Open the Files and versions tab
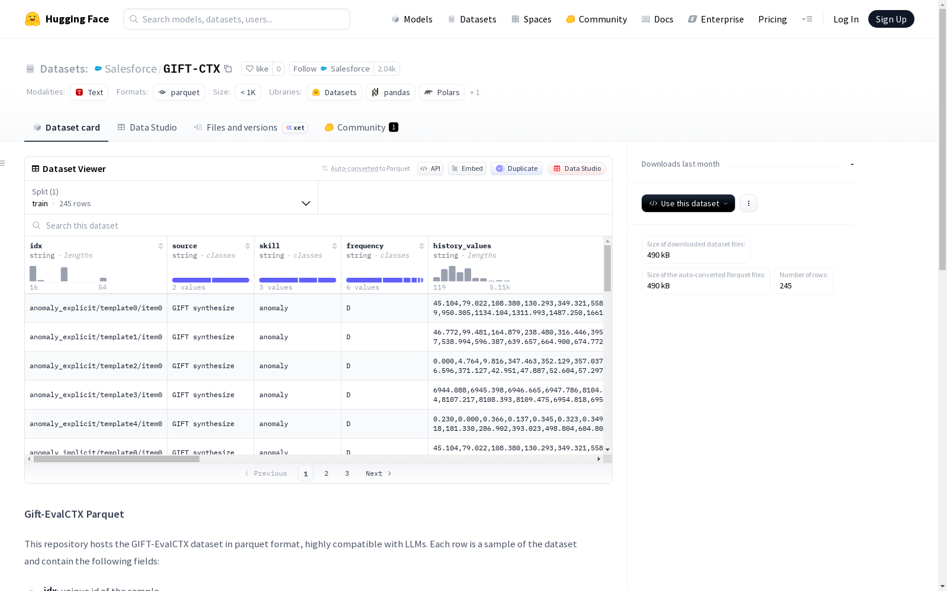This screenshot has width=947, height=591. [x=250, y=128]
